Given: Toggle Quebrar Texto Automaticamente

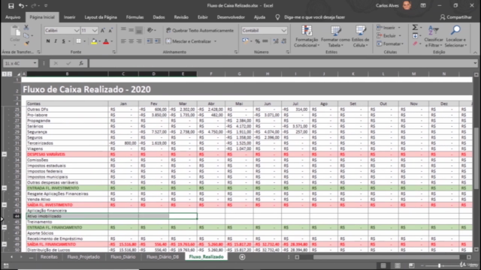Looking at the screenshot, I should [200, 30].
